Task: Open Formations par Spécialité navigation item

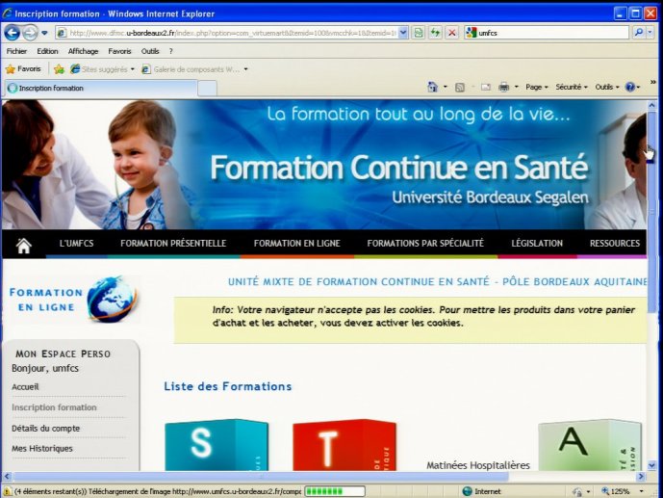Action: click(425, 244)
